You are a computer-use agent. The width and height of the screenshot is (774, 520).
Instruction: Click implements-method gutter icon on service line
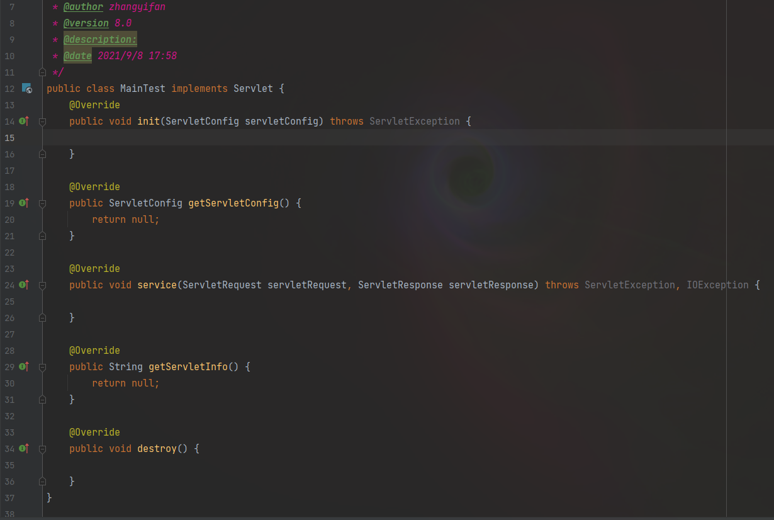[x=24, y=285]
